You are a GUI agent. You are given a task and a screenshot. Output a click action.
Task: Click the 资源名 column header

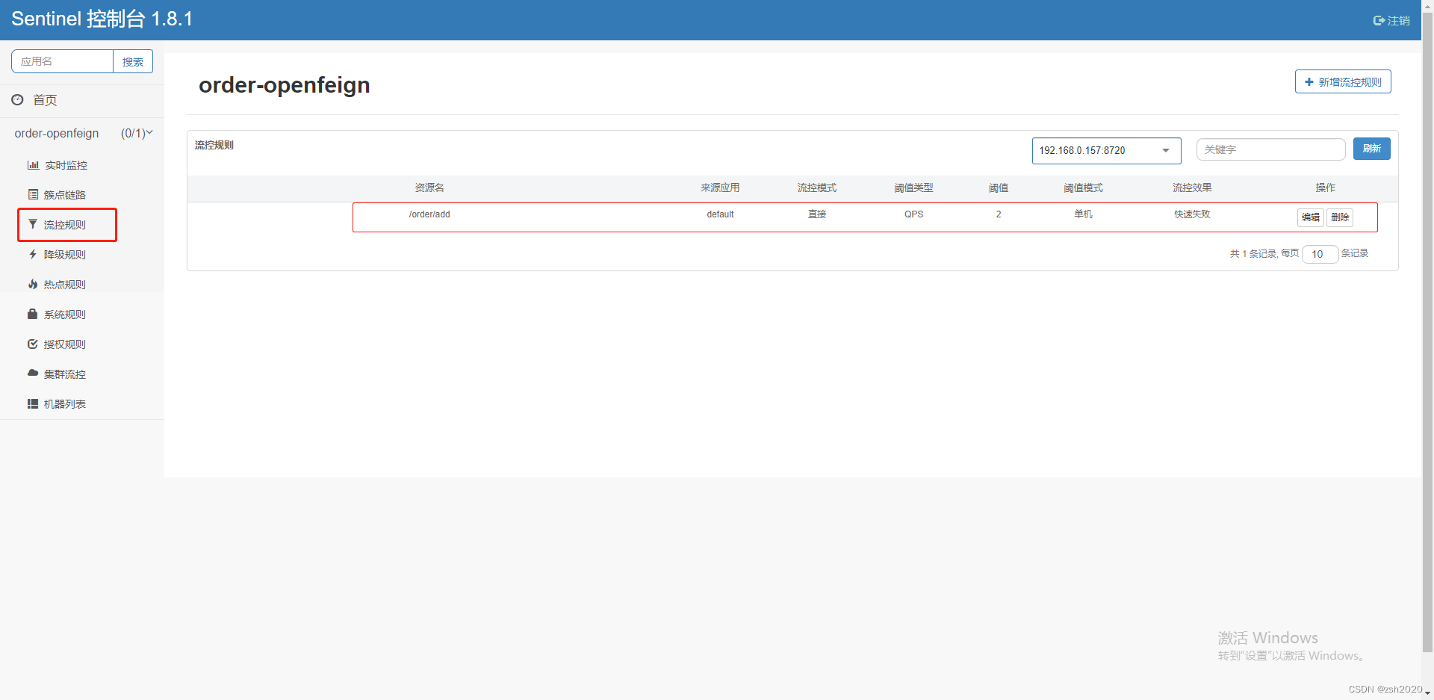click(429, 188)
